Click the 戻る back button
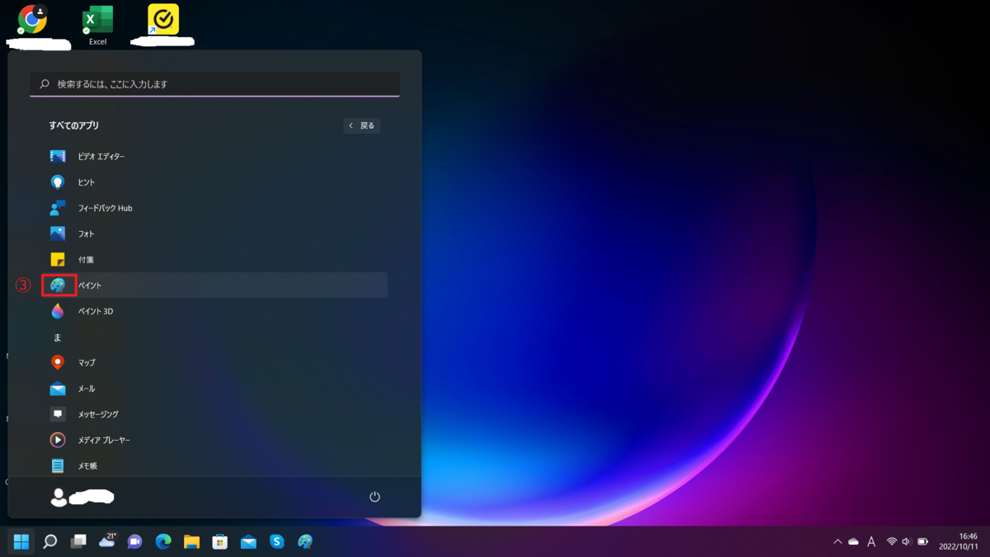This screenshot has width=990, height=557. pyautogui.click(x=361, y=125)
